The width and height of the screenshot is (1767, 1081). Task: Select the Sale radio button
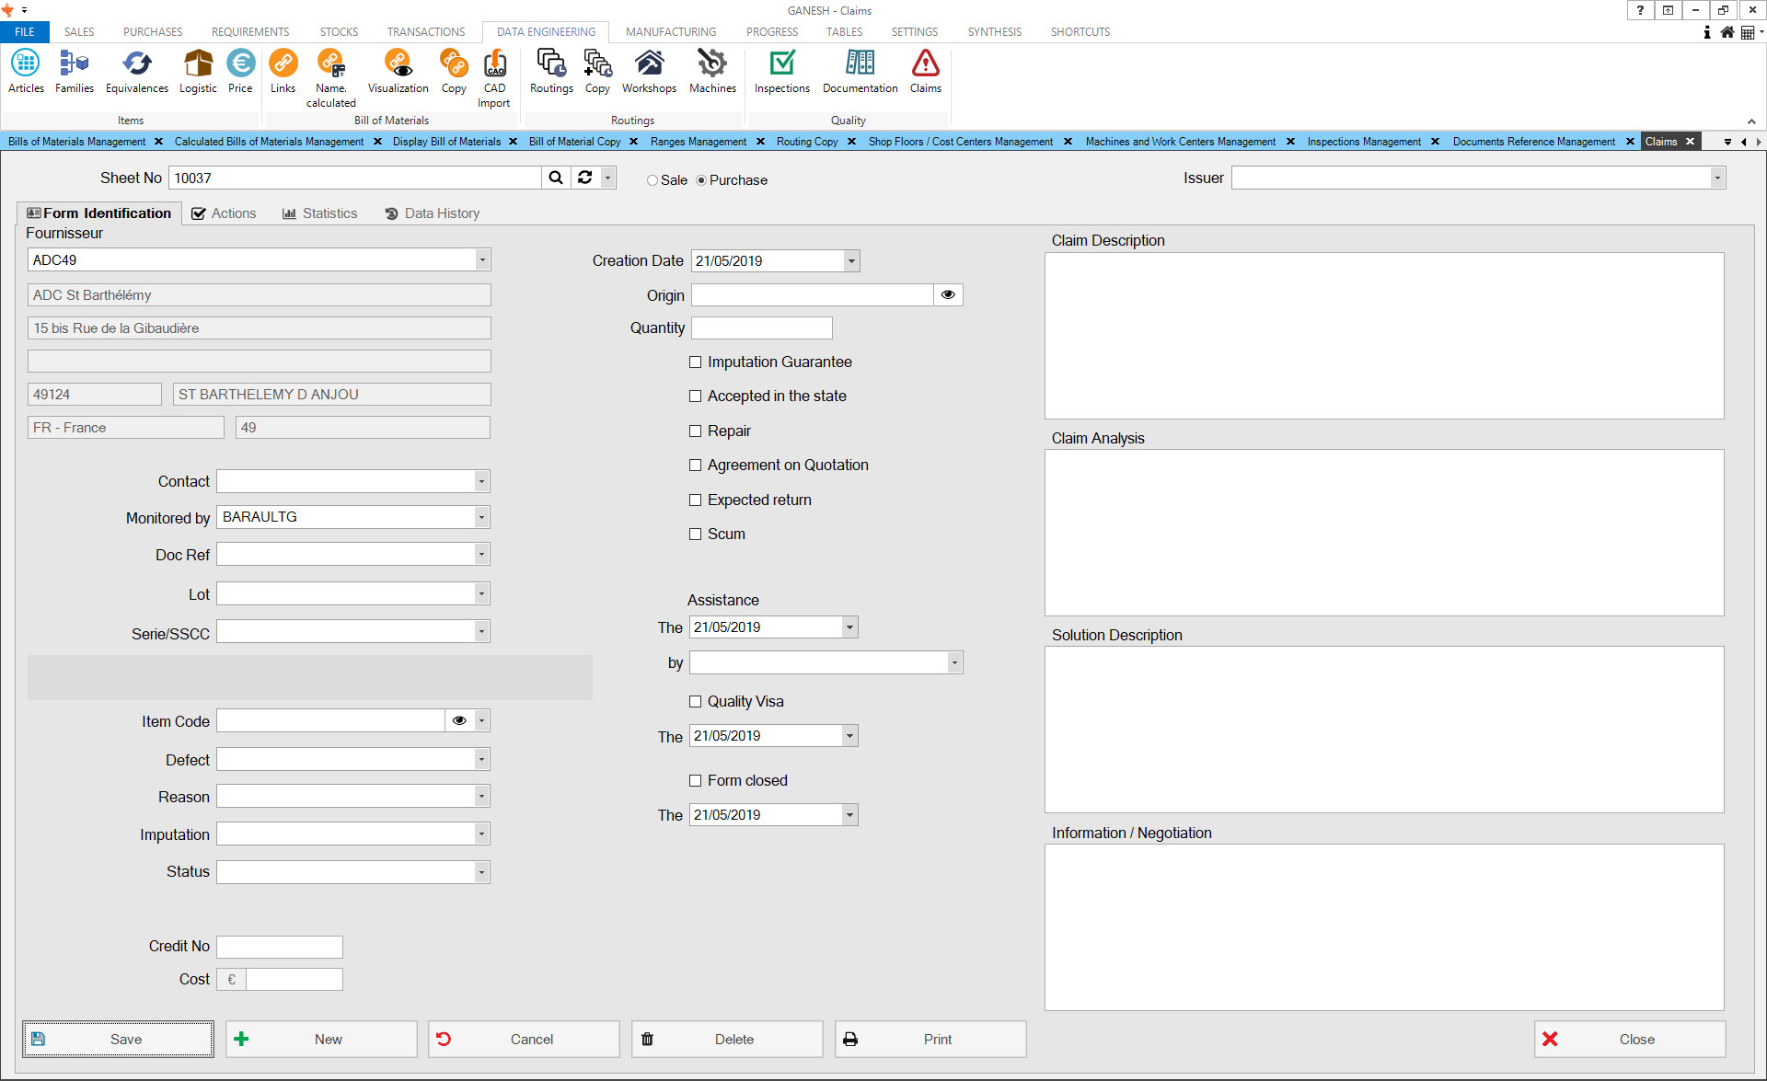[x=653, y=180]
